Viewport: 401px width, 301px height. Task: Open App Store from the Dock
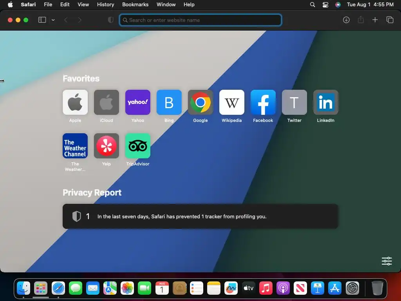point(335,288)
